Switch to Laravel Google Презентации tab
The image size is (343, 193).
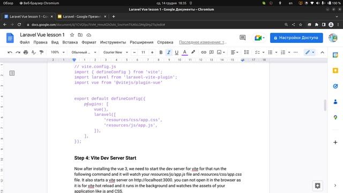pos(82,17)
